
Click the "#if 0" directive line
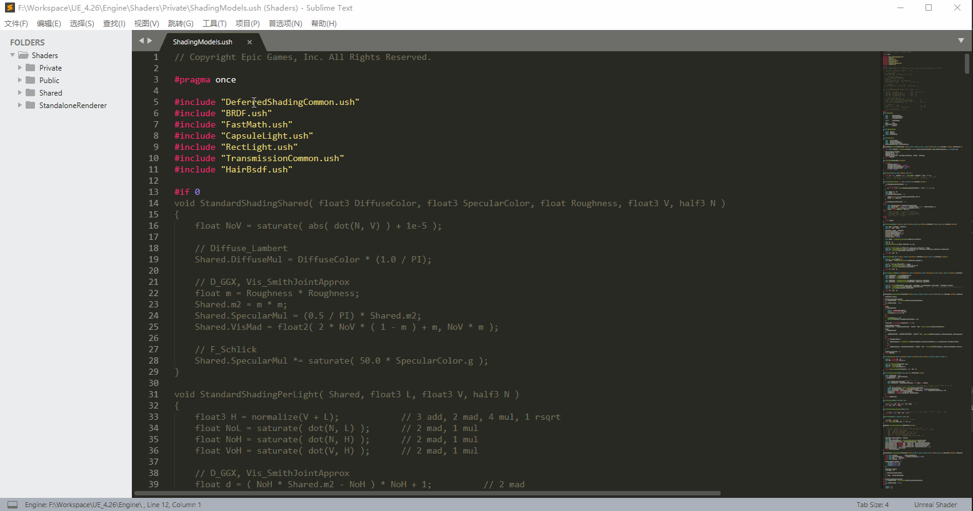point(187,192)
